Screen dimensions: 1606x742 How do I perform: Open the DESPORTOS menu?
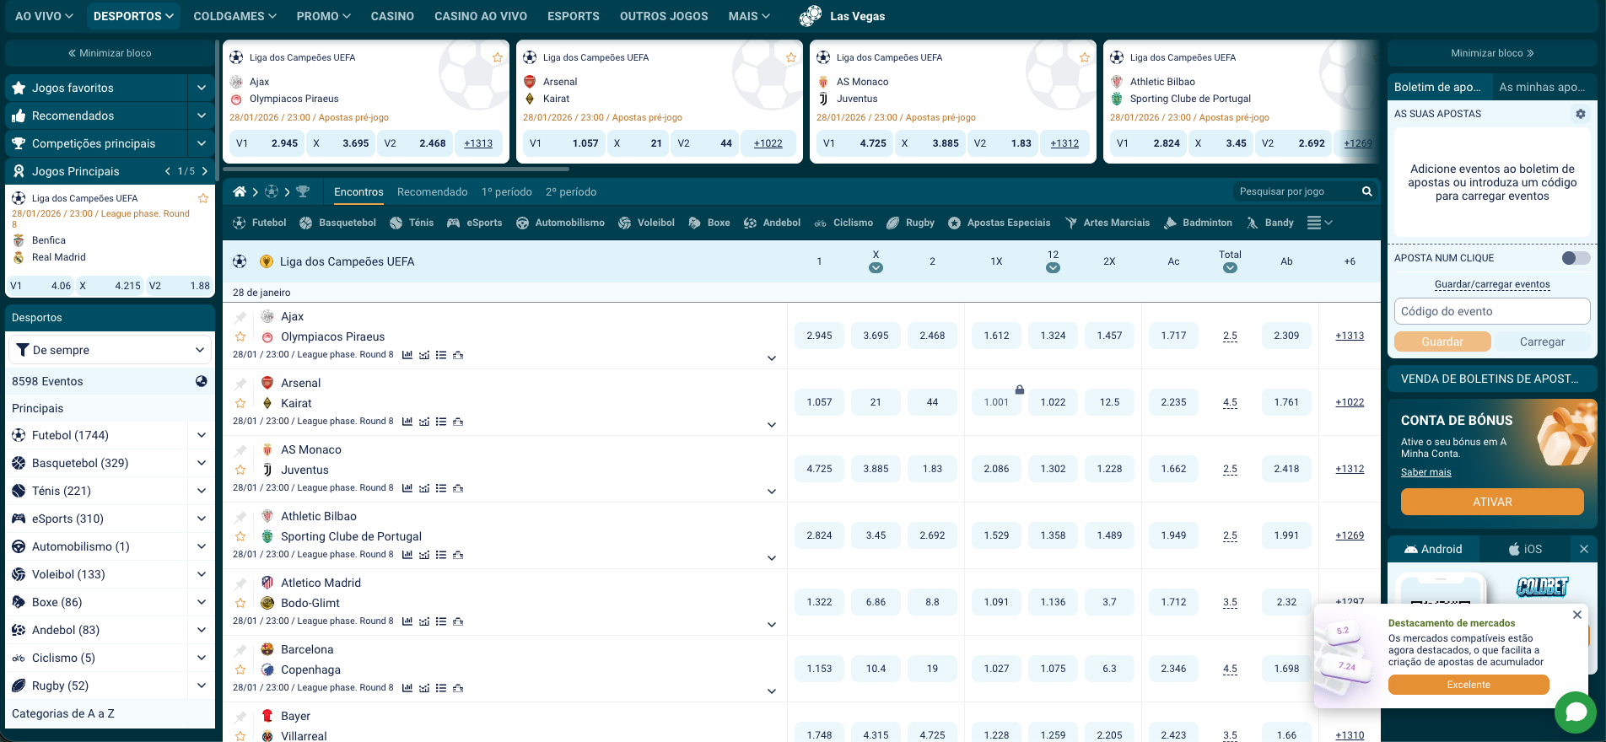134,16
